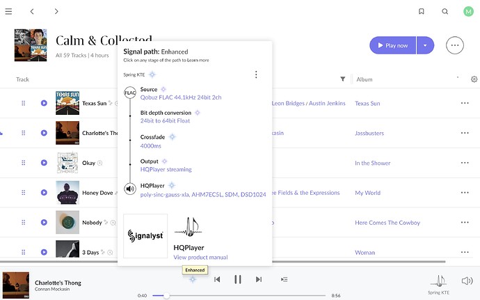Grab drag handle of Nobody row
Viewport: 480px width, 300px height.
[23, 222]
